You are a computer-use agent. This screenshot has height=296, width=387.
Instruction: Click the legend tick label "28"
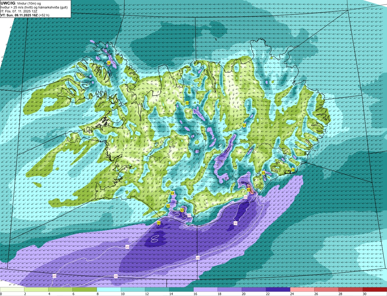(340, 294)
